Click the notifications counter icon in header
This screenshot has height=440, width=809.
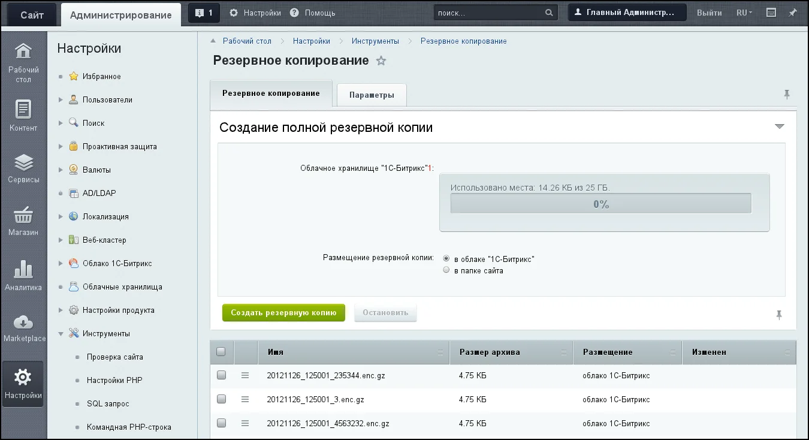click(x=204, y=13)
